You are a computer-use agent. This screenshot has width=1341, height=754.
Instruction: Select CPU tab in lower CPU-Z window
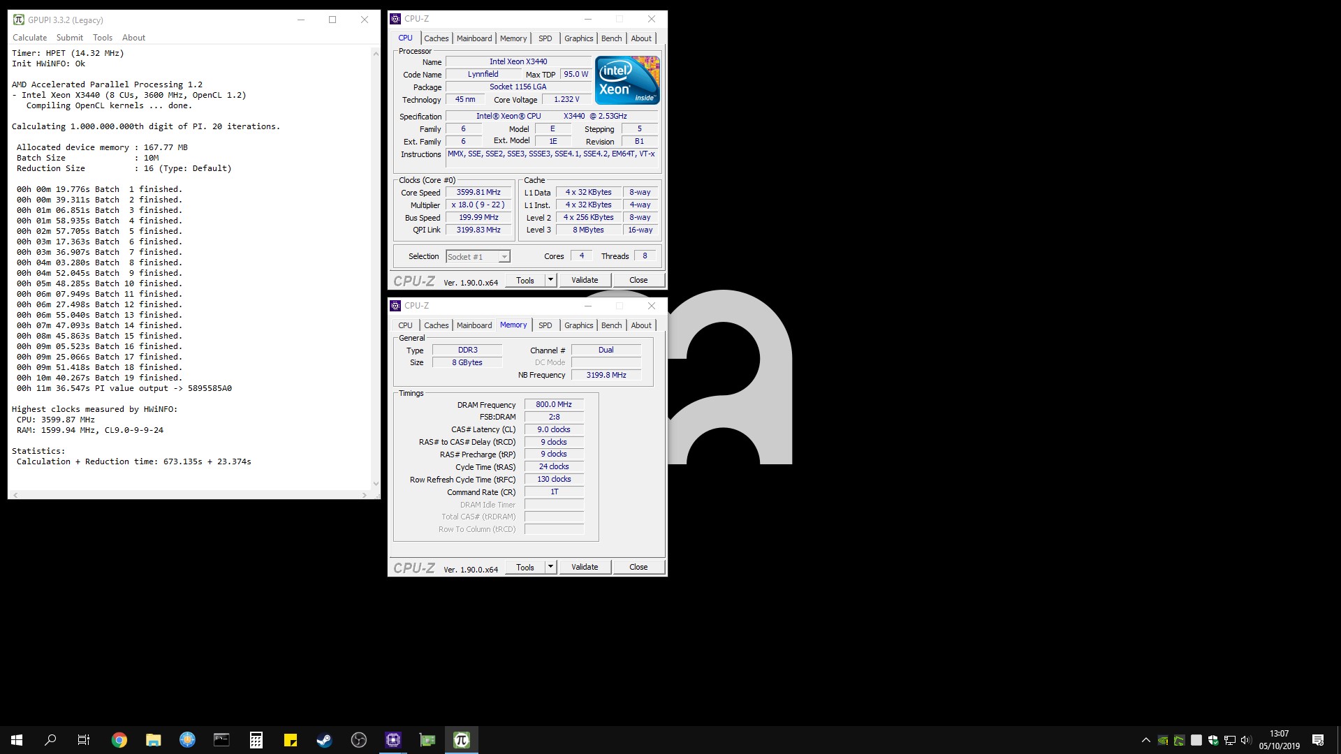point(406,325)
